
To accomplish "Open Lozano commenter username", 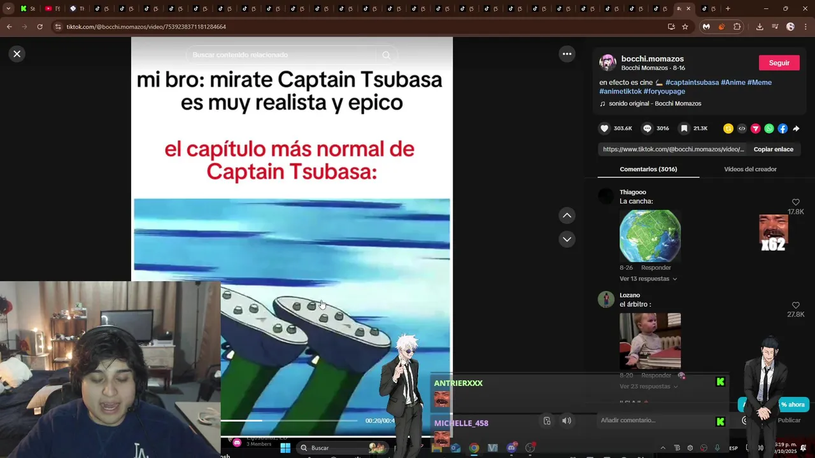I will [630, 295].
